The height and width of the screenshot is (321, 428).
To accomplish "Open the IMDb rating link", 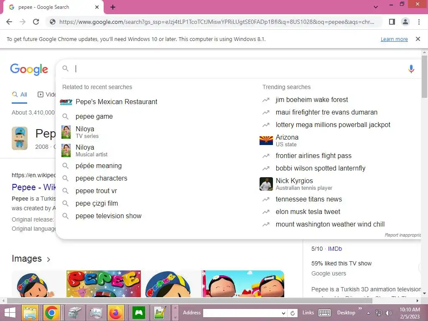I will (x=335, y=249).
